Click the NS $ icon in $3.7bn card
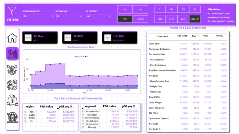Image resolution: width=239 pixels, height=134 pixels. 28,38
